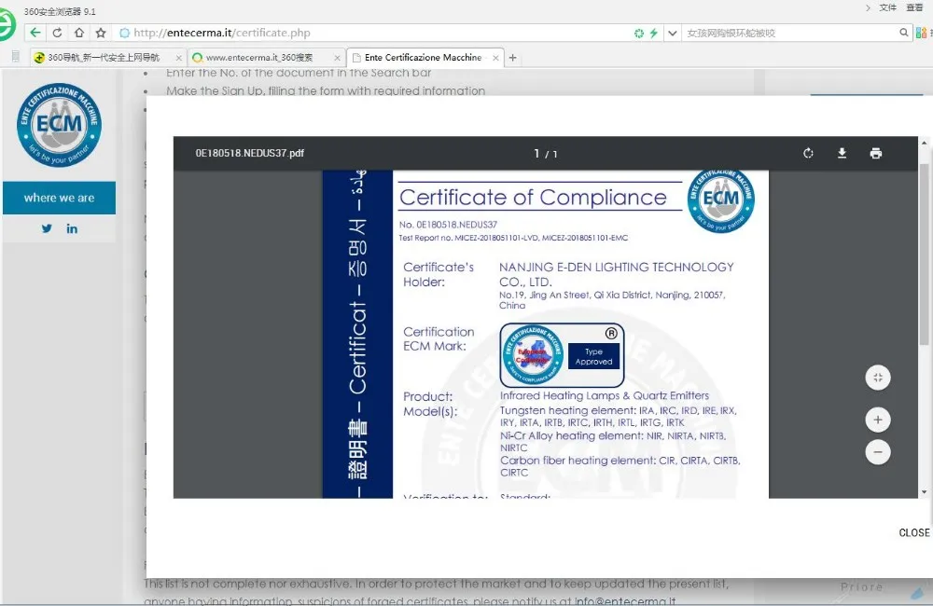Zoom in on the PDF

click(x=877, y=420)
